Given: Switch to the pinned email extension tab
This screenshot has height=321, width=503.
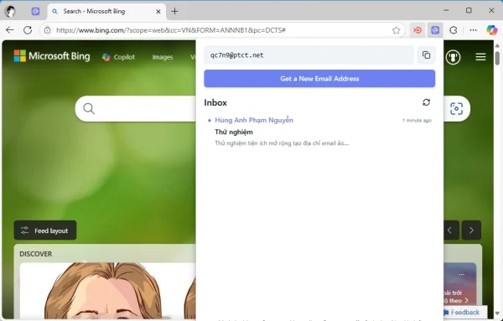Looking at the screenshot, I should (x=35, y=12).
